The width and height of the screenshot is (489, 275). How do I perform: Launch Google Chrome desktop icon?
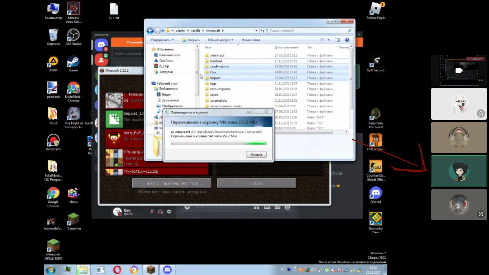tap(53, 197)
